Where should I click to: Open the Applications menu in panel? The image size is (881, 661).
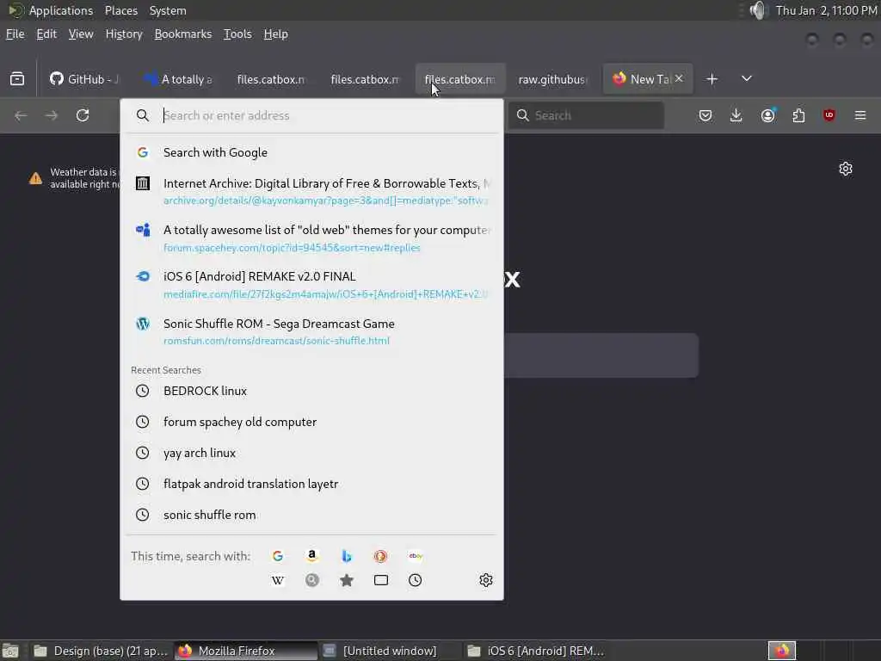click(x=61, y=10)
